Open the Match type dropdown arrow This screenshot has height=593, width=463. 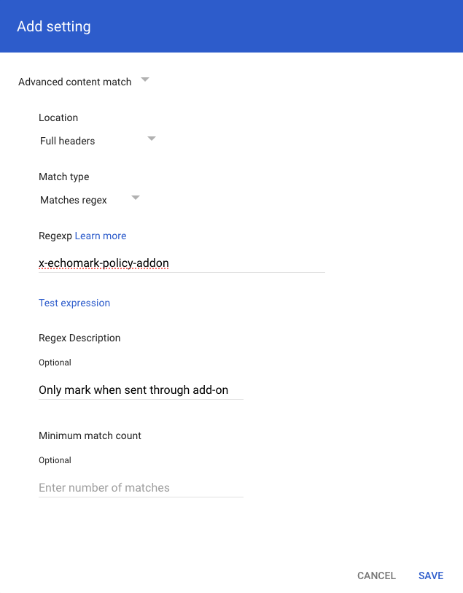point(136,198)
